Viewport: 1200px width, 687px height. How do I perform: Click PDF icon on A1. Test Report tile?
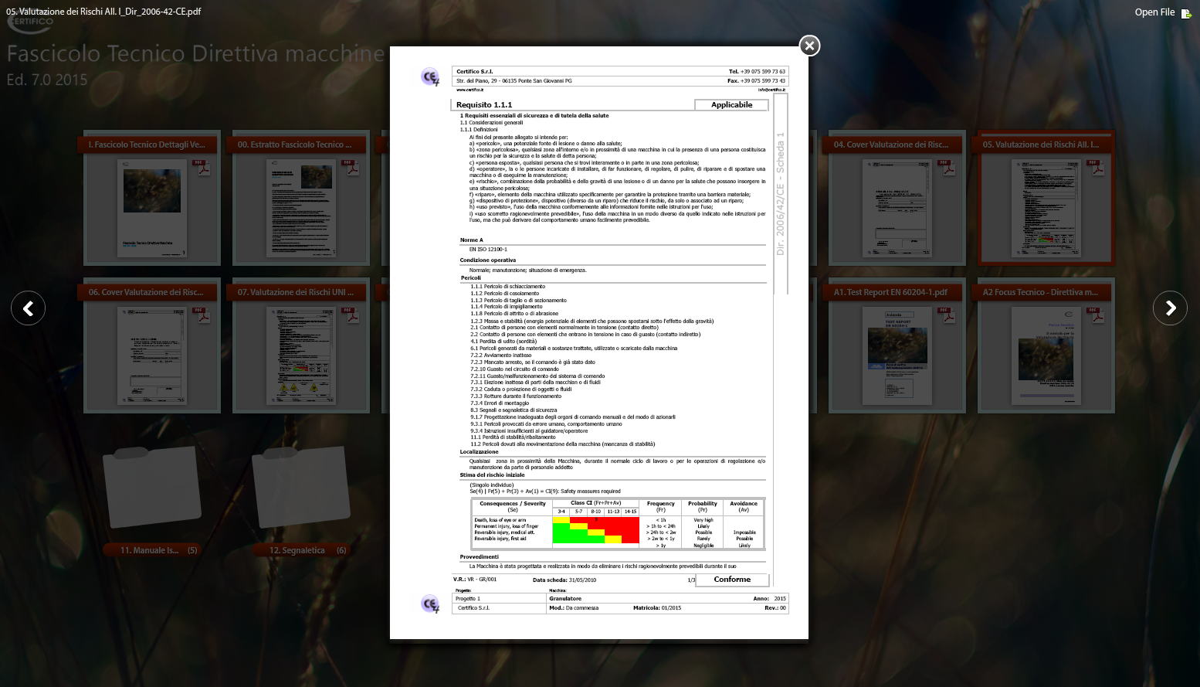pyautogui.click(x=947, y=315)
